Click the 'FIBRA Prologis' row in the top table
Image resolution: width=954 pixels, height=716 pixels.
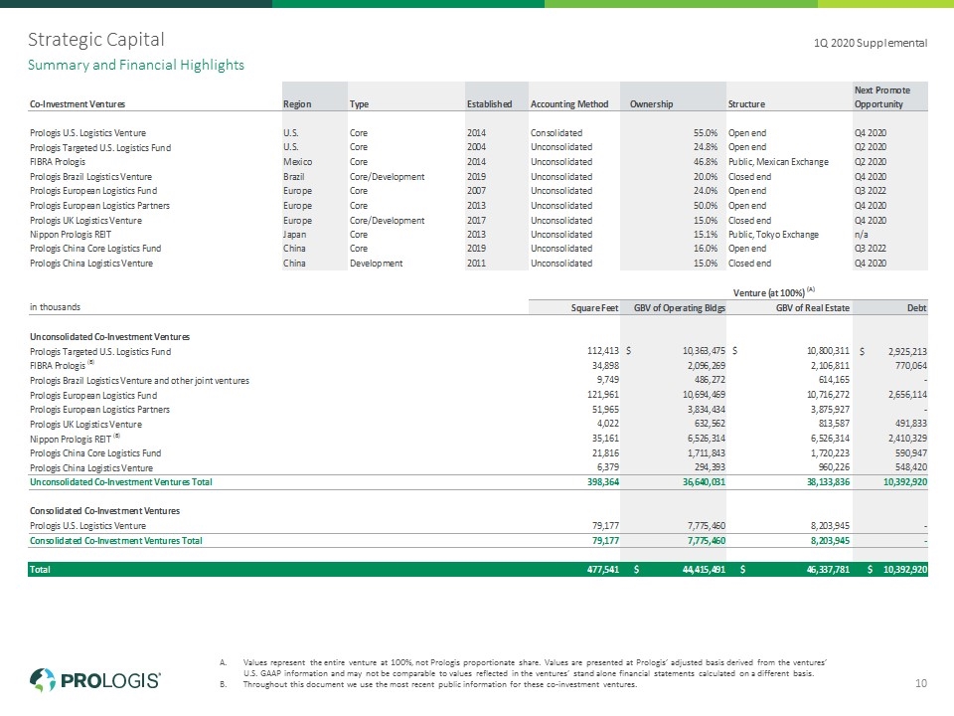tap(58, 162)
